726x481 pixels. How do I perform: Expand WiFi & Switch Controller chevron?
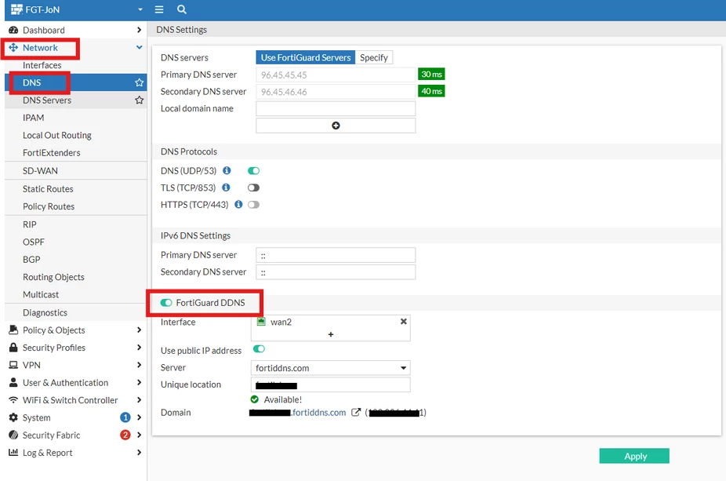pos(139,399)
